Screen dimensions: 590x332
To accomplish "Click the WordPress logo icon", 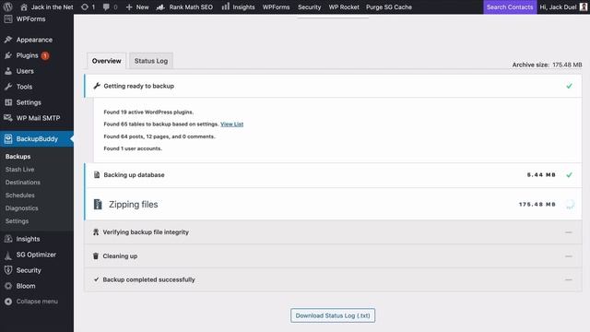I will point(8,6).
